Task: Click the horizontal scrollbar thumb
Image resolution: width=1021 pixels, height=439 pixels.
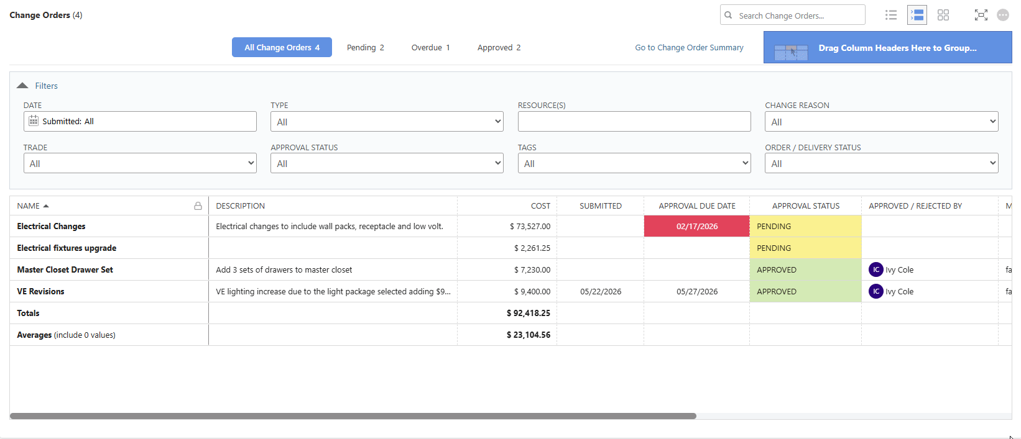Action: (x=353, y=416)
